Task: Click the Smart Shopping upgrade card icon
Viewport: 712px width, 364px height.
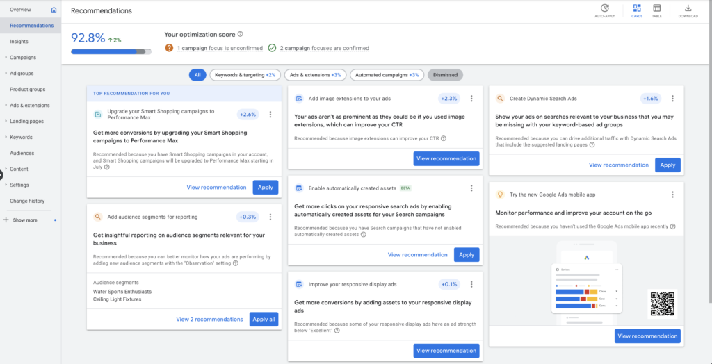Action: point(97,115)
